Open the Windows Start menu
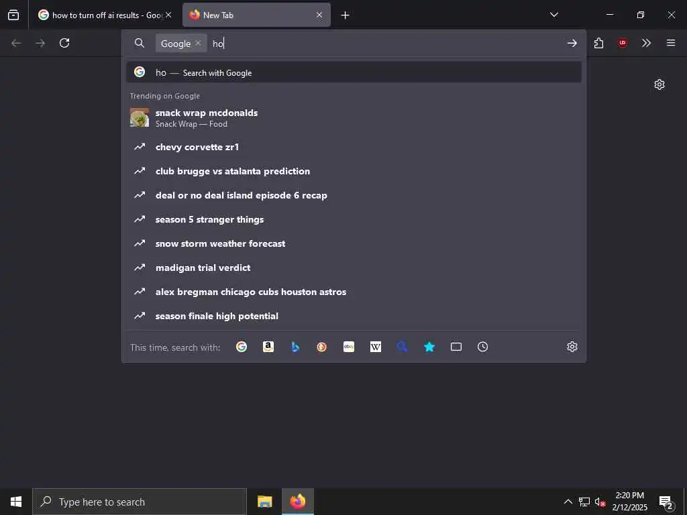687x515 pixels. pyautogui.click(x=16, y=502)
